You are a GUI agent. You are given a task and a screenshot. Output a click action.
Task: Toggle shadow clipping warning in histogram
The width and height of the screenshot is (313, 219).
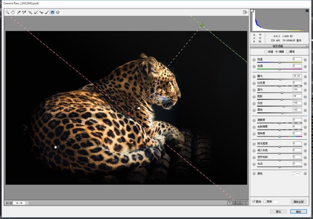tap(252, 10)
